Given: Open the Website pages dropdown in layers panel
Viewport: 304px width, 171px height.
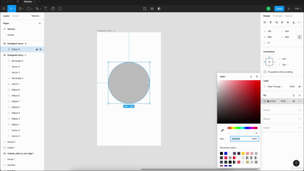Looking at the screenshot, I should [x=36, y=16].
